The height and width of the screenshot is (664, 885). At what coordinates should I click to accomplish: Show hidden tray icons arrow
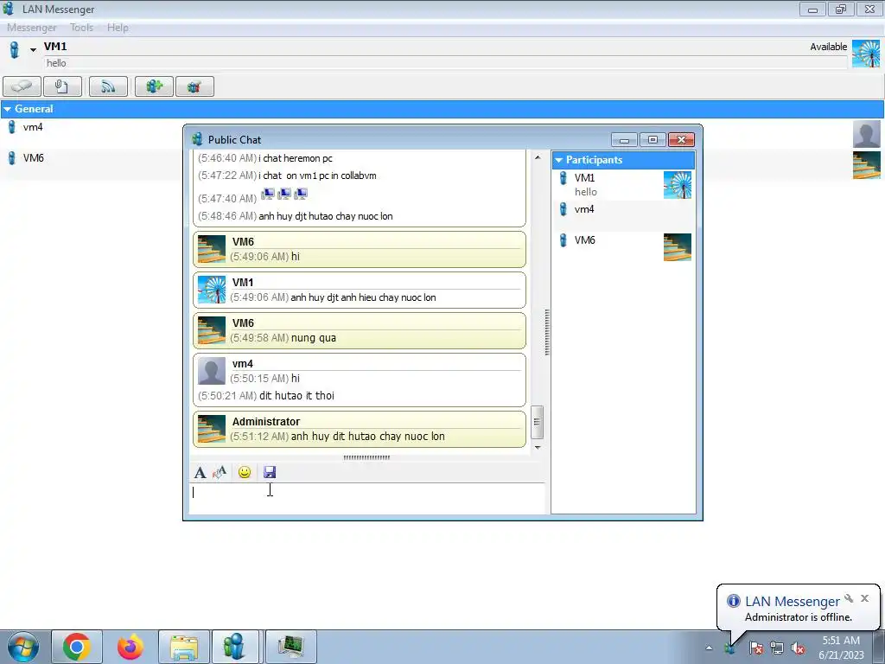coord(709,648)
